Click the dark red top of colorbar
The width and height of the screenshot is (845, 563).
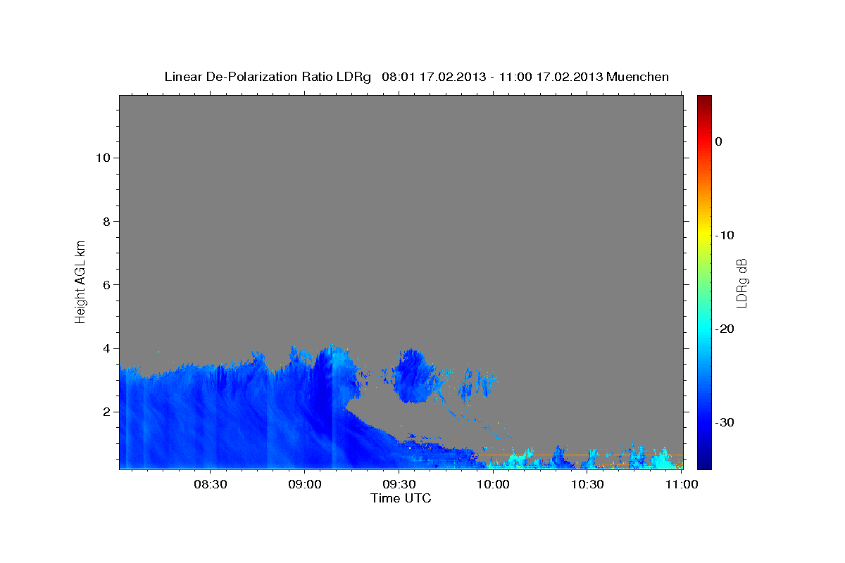(x=704, y=101)
